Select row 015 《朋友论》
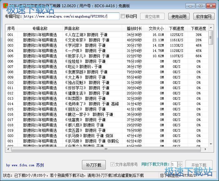The width and height of the screenshot is (219, 181). (x=107, y=109)
